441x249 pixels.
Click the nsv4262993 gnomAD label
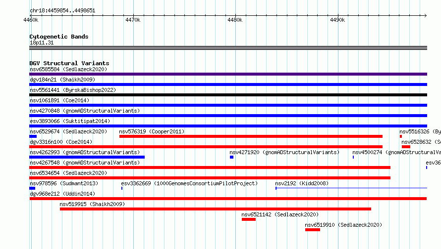point(85,152)
